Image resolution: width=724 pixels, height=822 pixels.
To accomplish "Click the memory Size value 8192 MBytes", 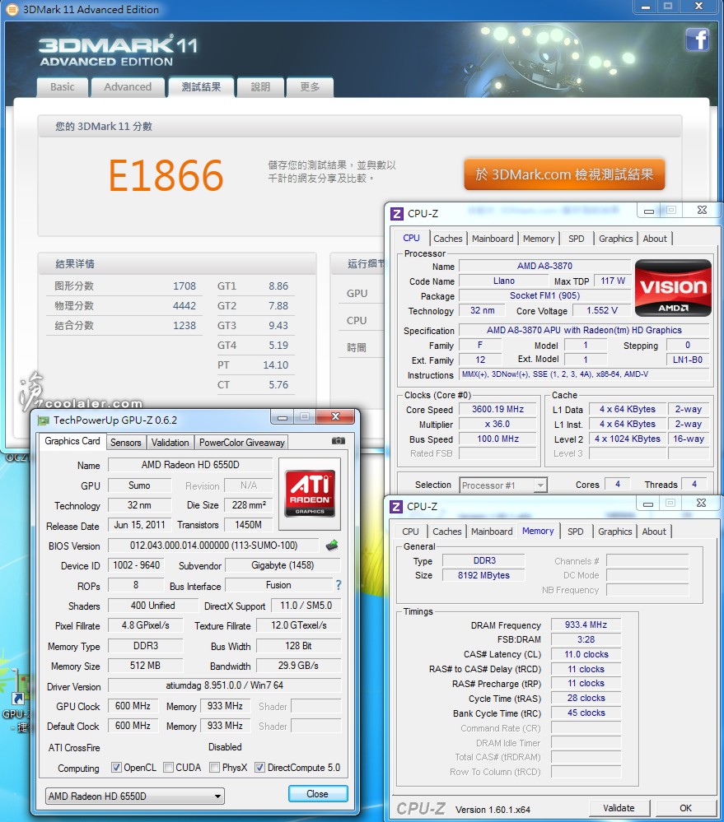I will coord(483,575).
